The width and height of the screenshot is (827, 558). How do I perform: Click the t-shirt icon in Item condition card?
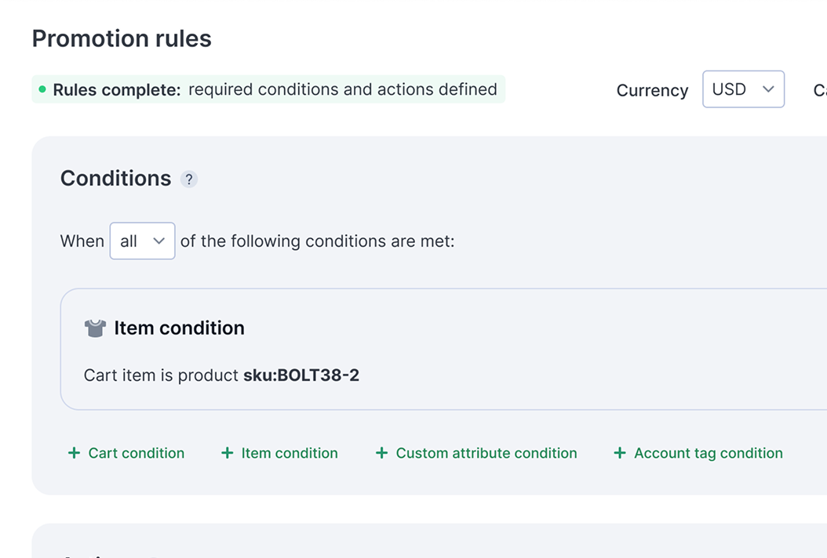coord(95,328)
